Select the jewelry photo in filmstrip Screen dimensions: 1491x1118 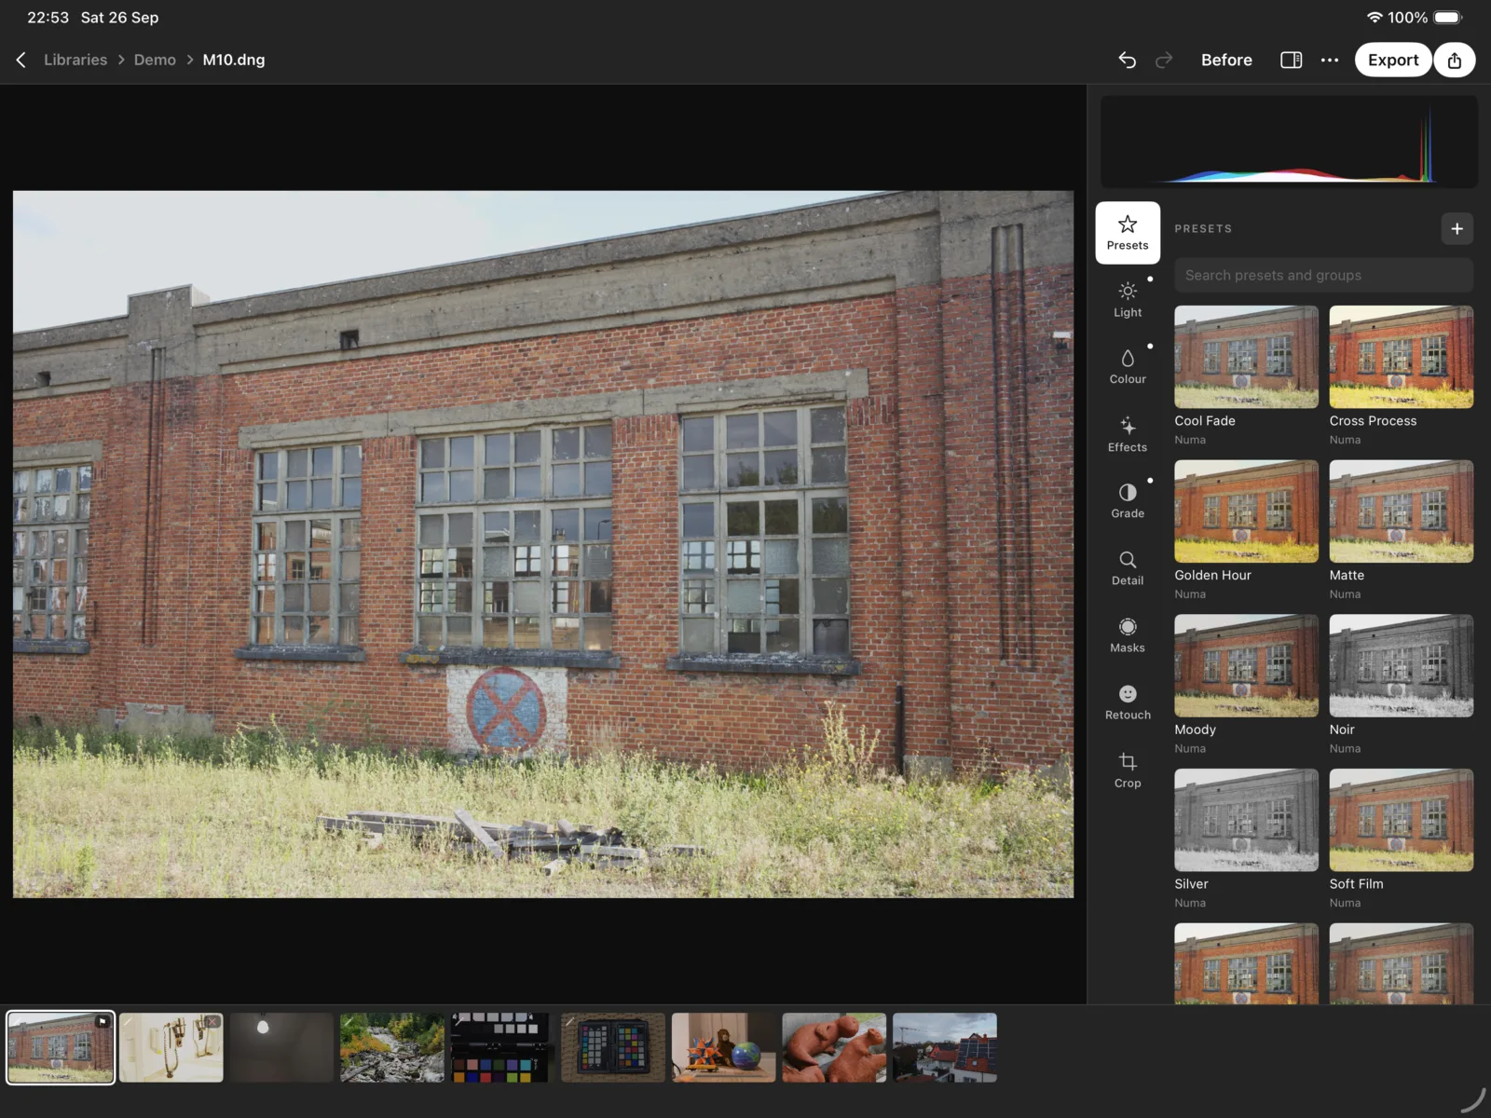point(171,1048)
